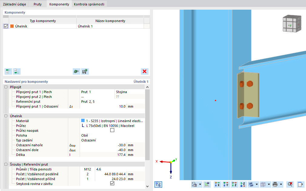Open Kontrola správnosti tab
Viewport: 306px width, 191px height.
click(x=89, y=4)
